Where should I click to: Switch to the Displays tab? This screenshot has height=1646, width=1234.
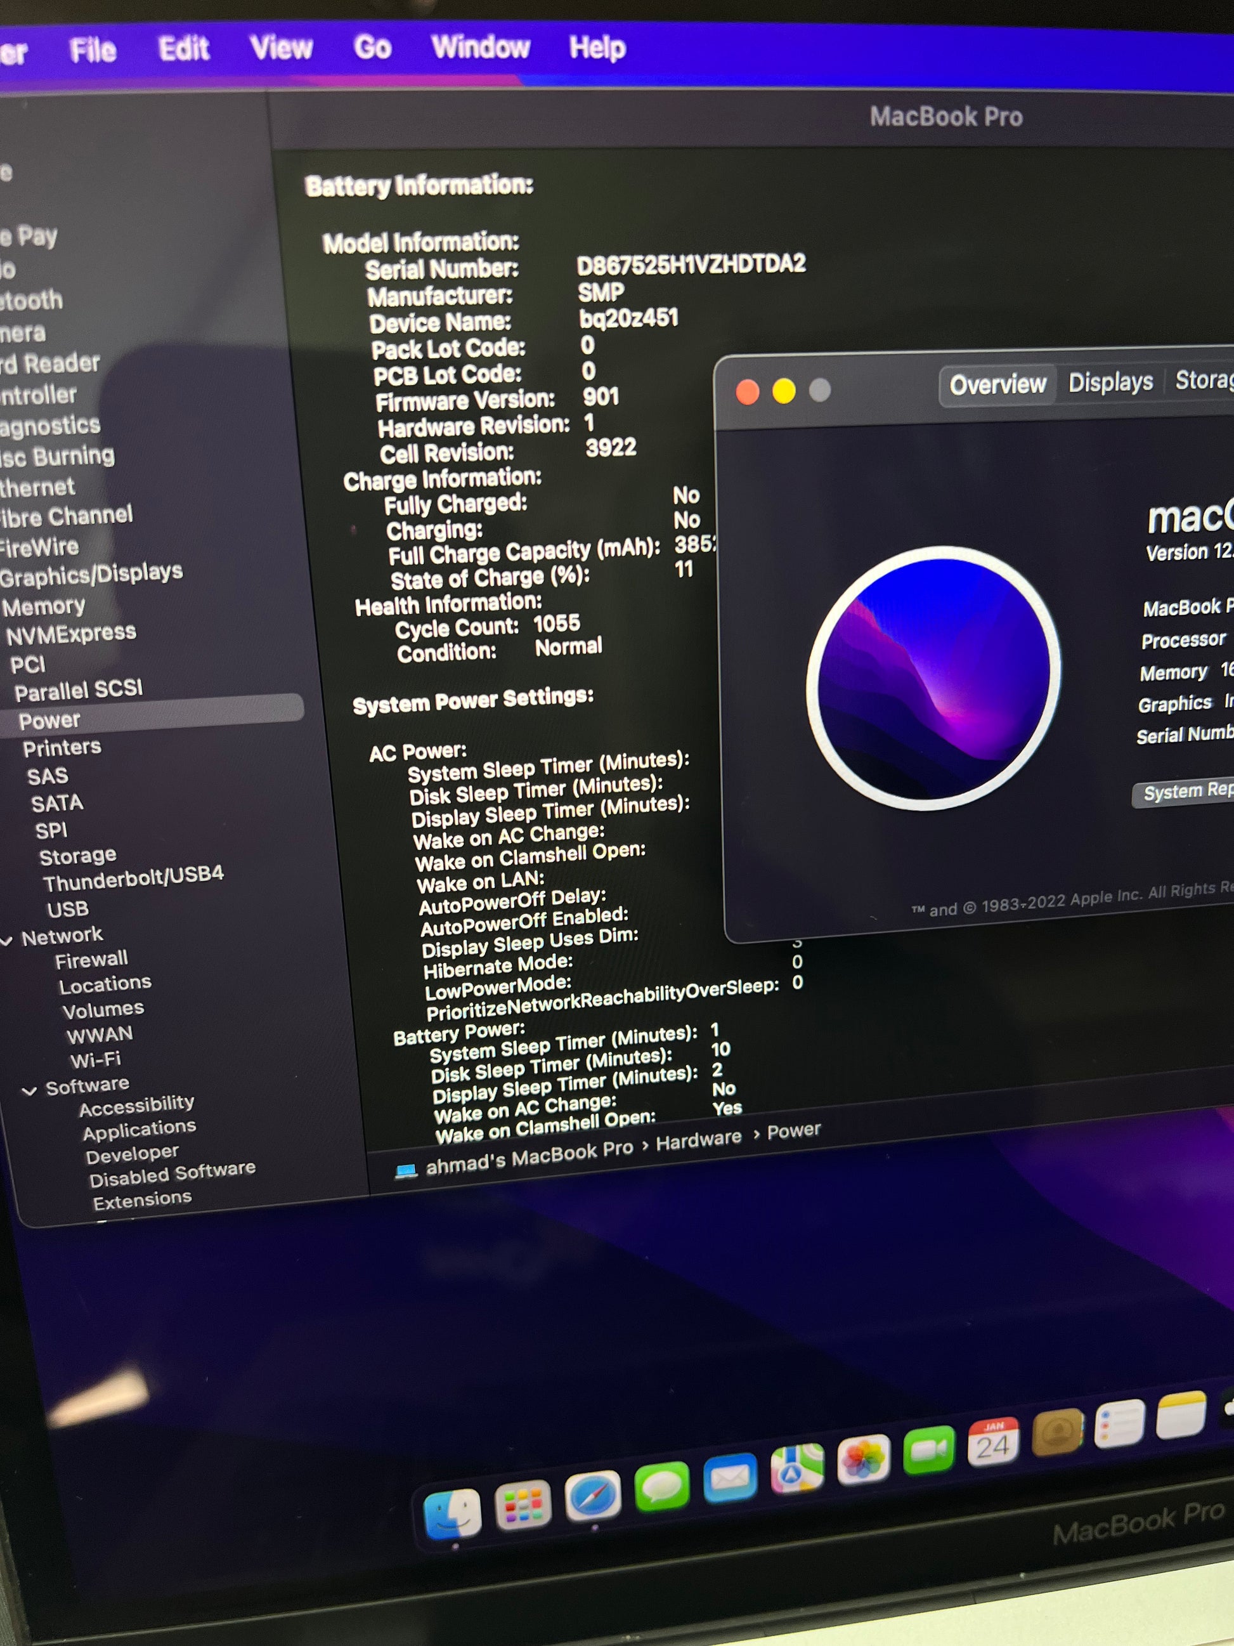click(1110, 382)
